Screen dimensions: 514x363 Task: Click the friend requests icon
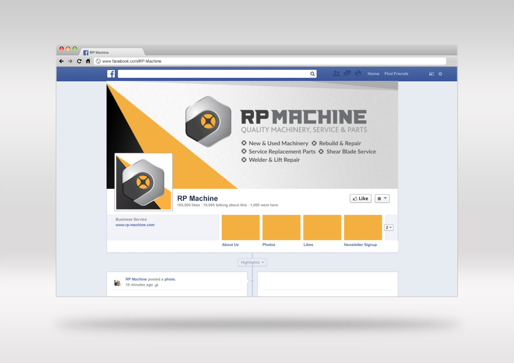tap(336, 74)
